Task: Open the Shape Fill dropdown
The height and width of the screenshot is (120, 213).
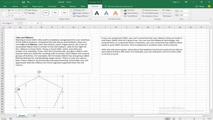Action: pyautogui.click(x=79, y=10)
